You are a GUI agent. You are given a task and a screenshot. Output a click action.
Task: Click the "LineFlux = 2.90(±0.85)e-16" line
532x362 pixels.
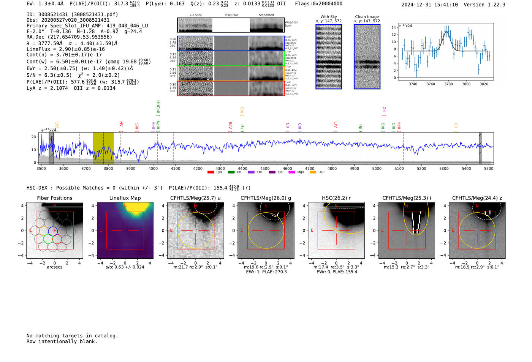pyautogui.click(x=66, y=49)
